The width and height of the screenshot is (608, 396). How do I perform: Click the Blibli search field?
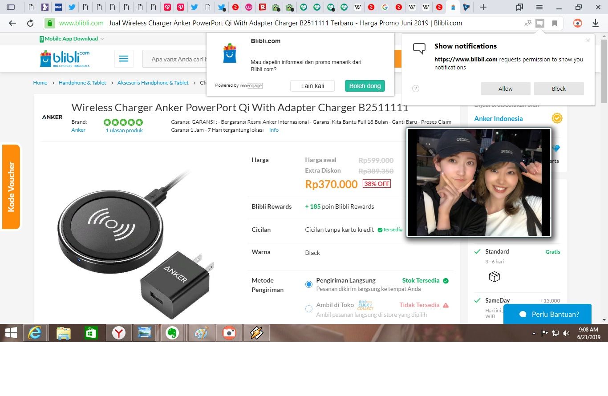174,59
